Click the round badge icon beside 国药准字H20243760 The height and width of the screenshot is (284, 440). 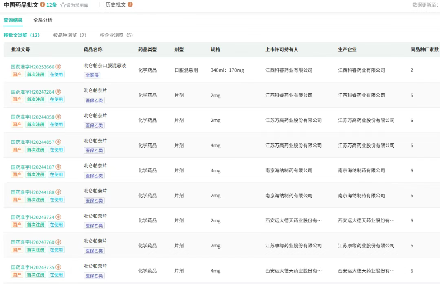(58, 242)
